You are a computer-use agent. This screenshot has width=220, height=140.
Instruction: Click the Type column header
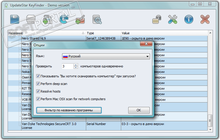[x=104, y=33]
